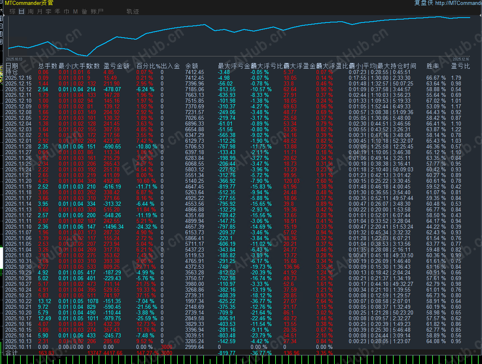Click the 合计 totals row label
This screenshot has width=482, height=364.
tap(11, 353)
